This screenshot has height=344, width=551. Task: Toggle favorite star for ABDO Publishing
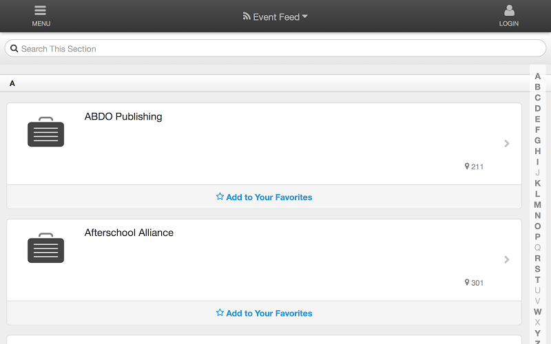click(x=220, y=197)
